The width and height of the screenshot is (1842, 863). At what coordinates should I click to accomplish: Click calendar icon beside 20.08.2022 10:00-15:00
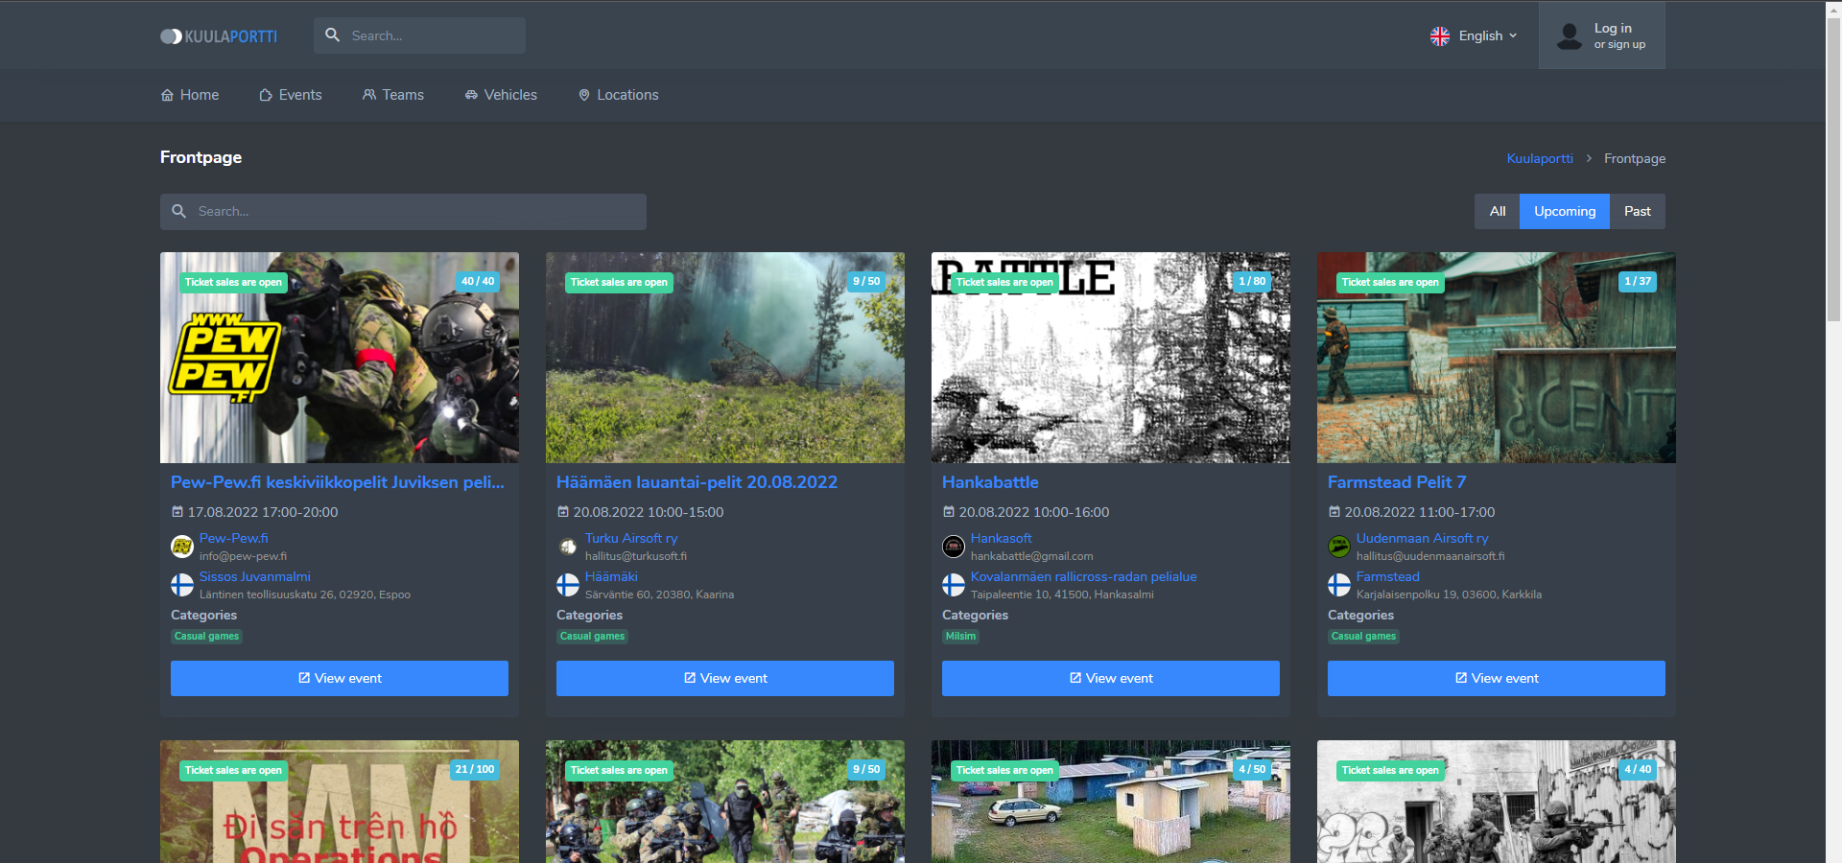click(x=562, y=512)
